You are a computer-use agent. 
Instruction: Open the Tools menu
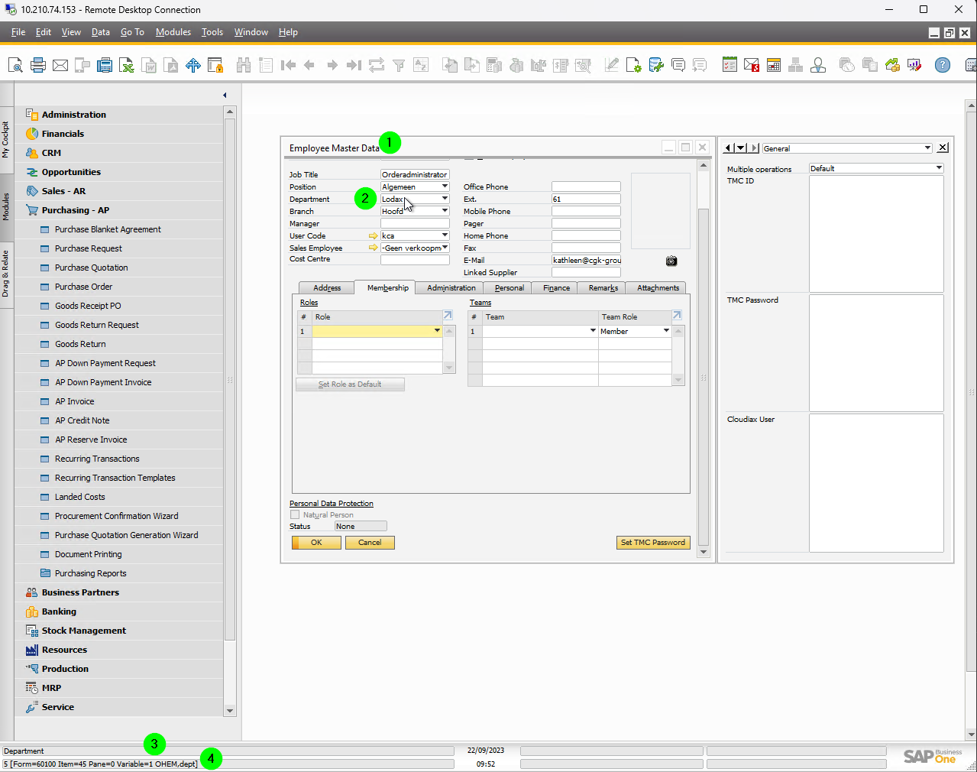pos(212,32)
